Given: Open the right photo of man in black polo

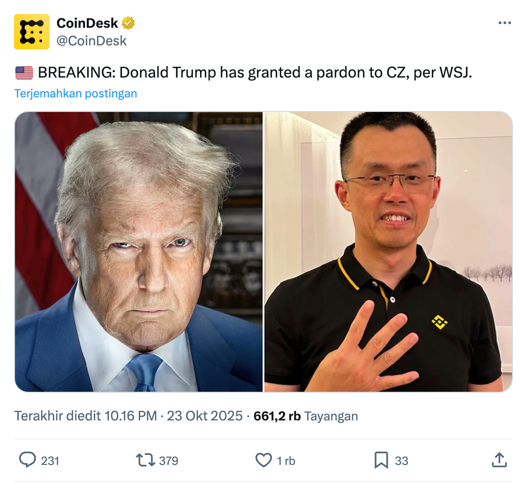Looking at the screenshot, I should [x=388, y=252].
